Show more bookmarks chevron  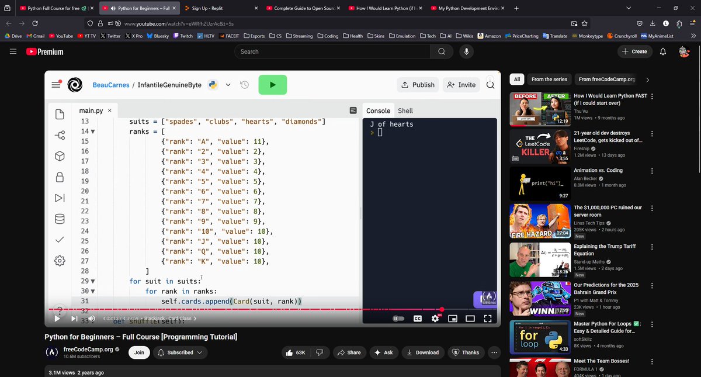(693, 36)
